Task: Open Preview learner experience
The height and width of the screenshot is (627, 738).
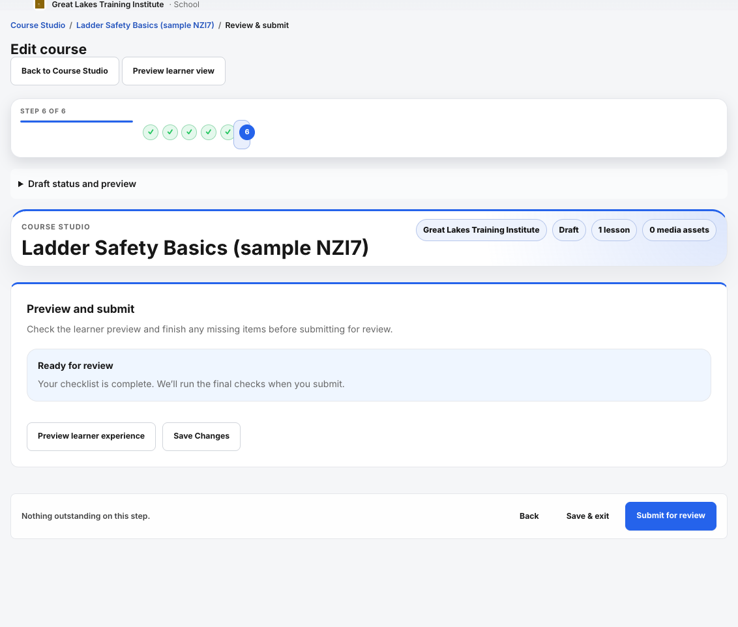Action: 91,437
